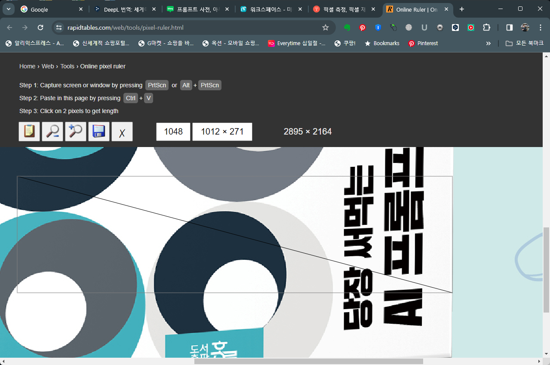This screenshot has height=365, width=550.
Task: Close the DeepL 번역 tab
Action: point(154,9)
